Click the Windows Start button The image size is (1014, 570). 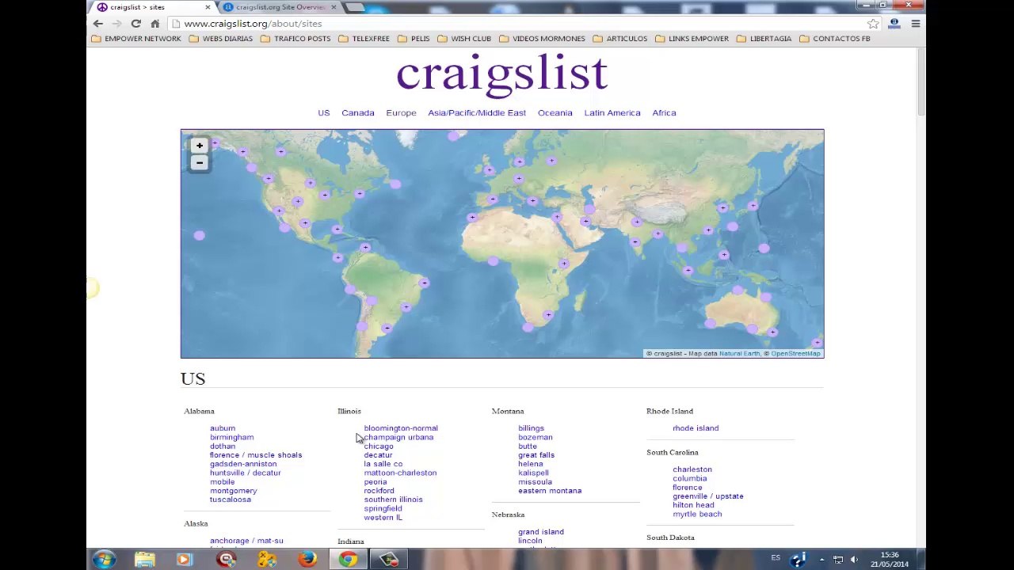(104, 560)
